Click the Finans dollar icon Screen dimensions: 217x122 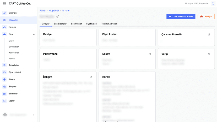point(4,79)
